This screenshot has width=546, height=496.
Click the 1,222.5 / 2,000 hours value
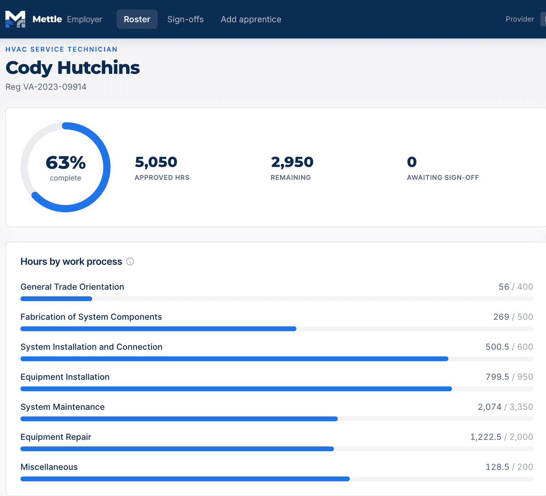(502, 437)
